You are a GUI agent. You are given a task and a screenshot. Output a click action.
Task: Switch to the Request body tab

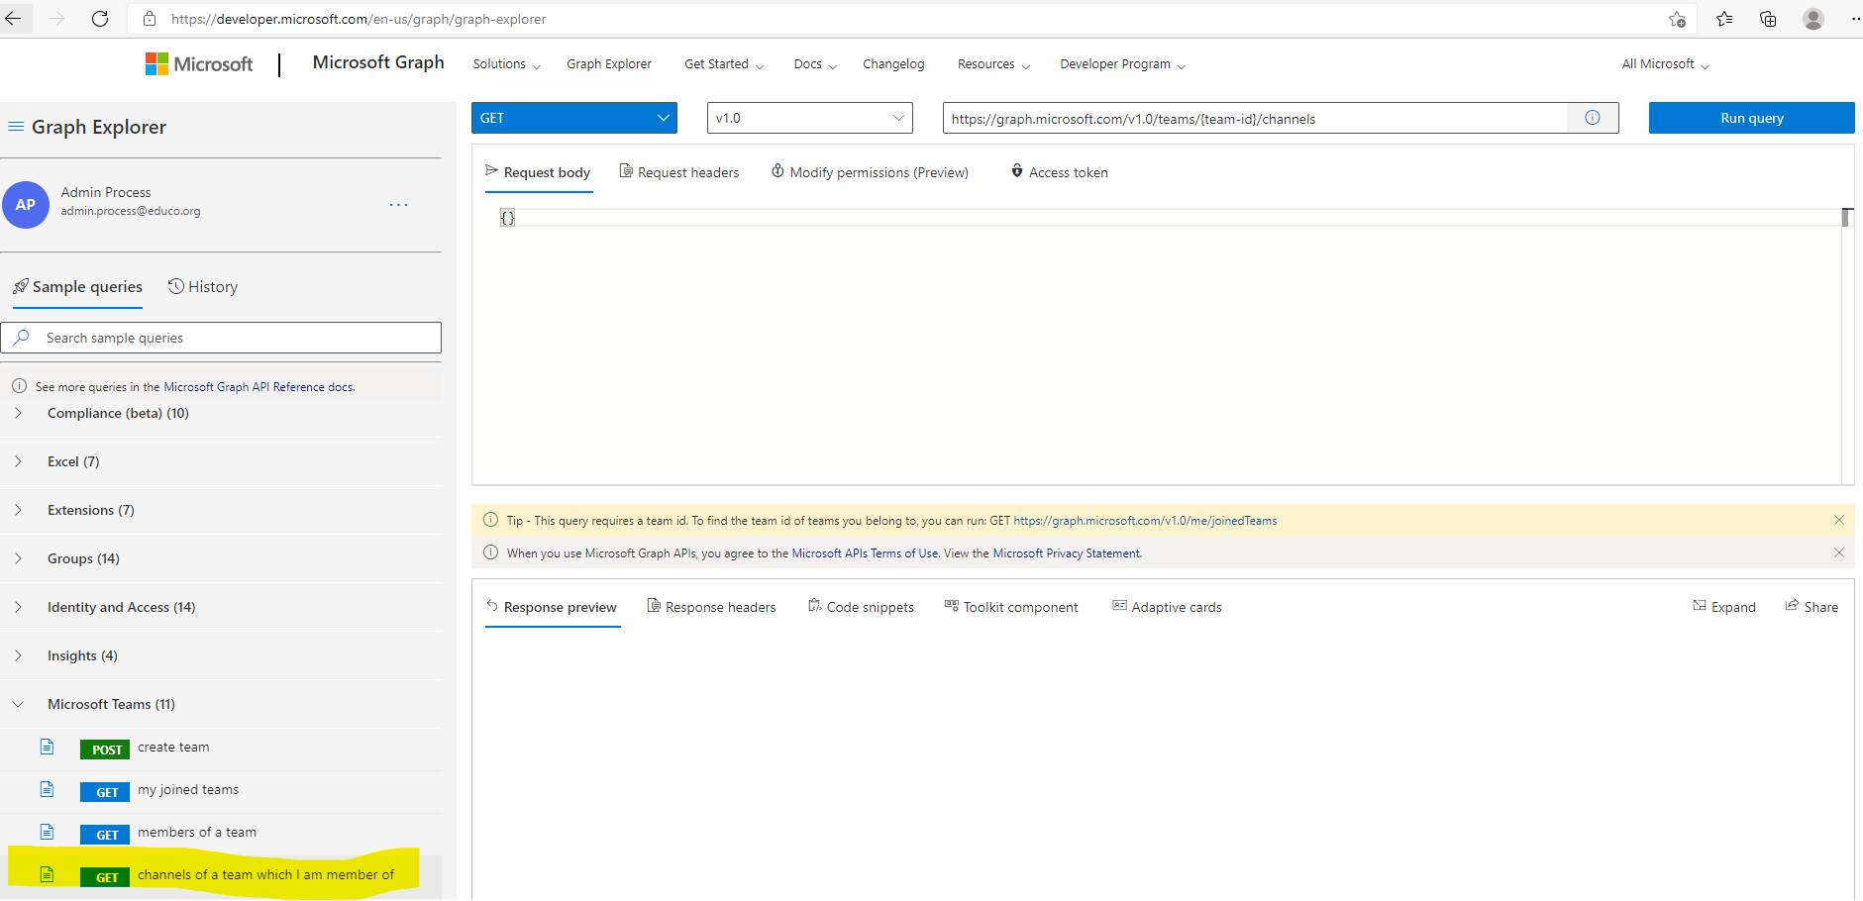point(538,172)
